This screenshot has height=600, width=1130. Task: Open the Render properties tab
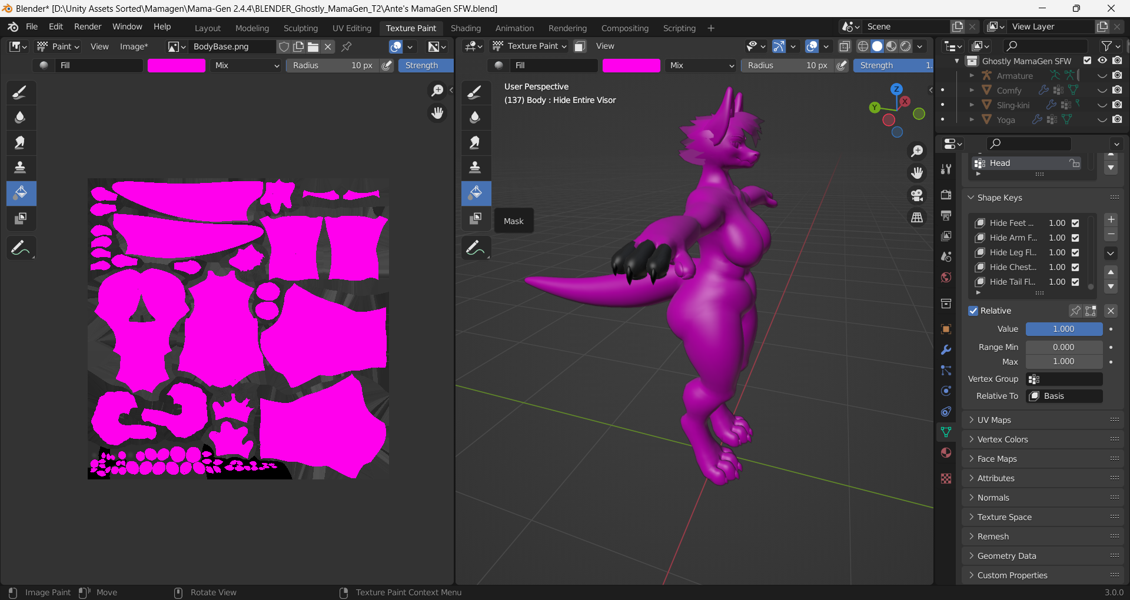[946, 195]
